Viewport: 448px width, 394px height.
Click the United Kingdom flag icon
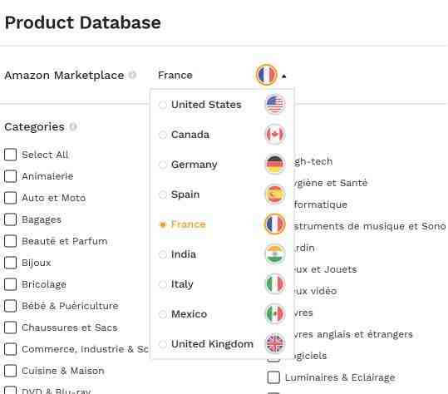[x=275, y=344]
